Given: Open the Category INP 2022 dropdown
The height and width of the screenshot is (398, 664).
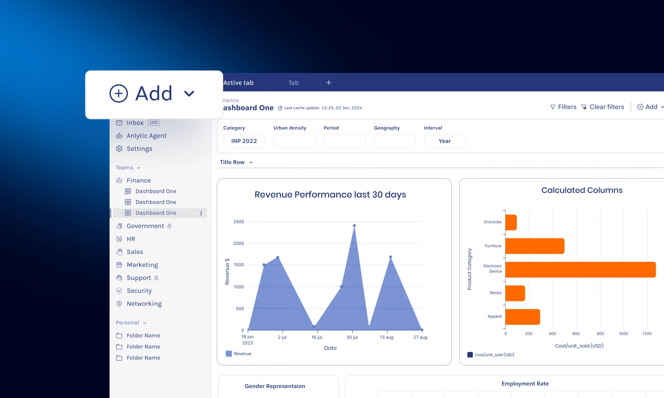Looking at the screenshot, I should point(244,141).
